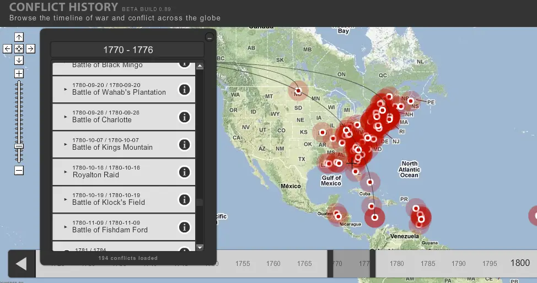Click the 1780 mark on the timeline

pos(396,264)
